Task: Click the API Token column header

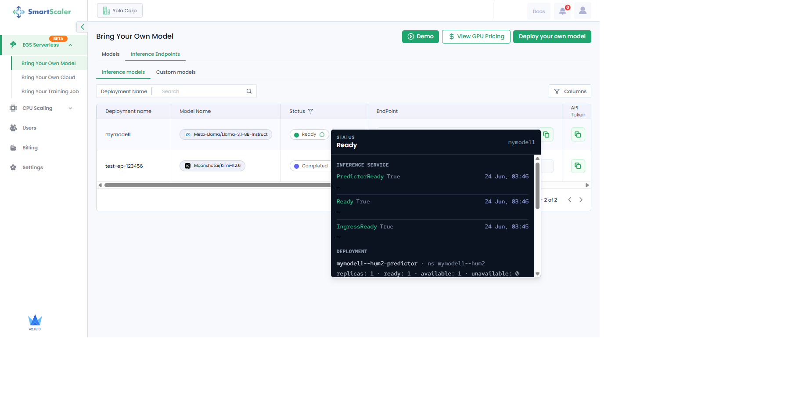Action: click(578, 111)
